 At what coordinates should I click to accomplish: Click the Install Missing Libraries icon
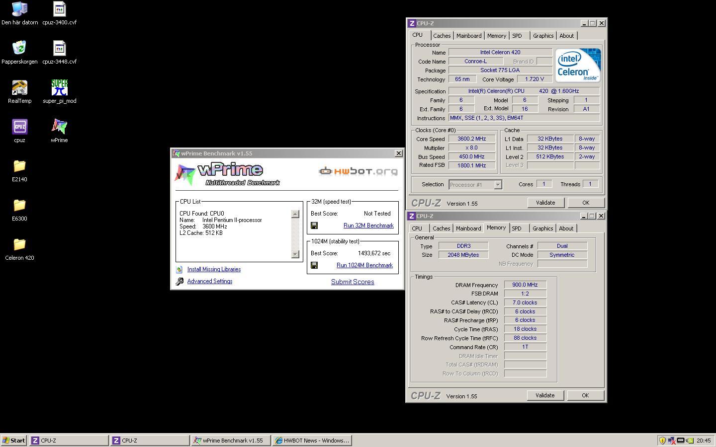click(179, 270)
